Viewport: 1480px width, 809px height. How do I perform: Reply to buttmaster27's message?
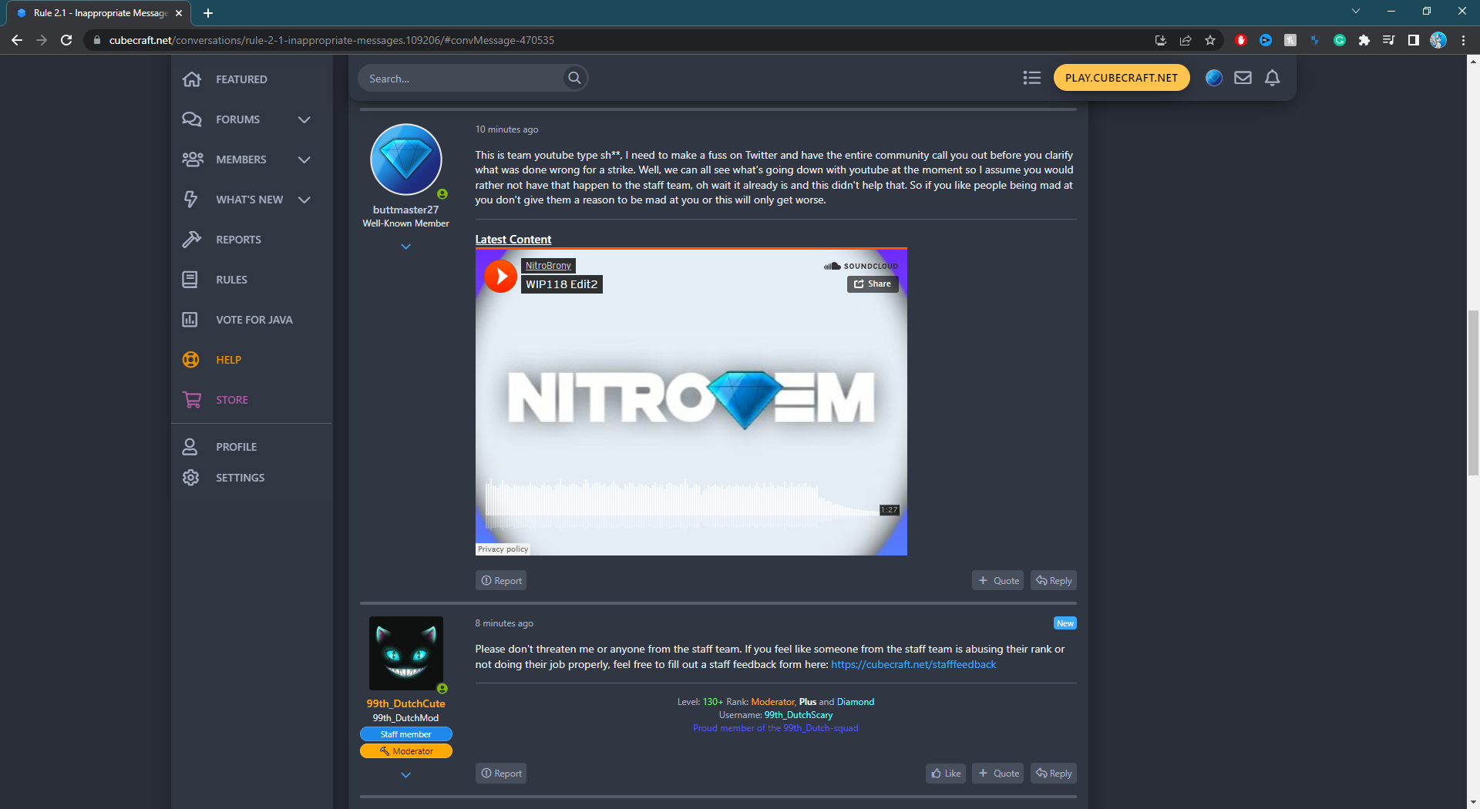click(x=1054, y=581)
